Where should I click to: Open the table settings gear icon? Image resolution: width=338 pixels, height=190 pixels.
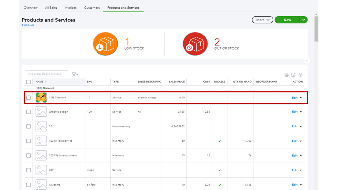[x=300, y=75]
